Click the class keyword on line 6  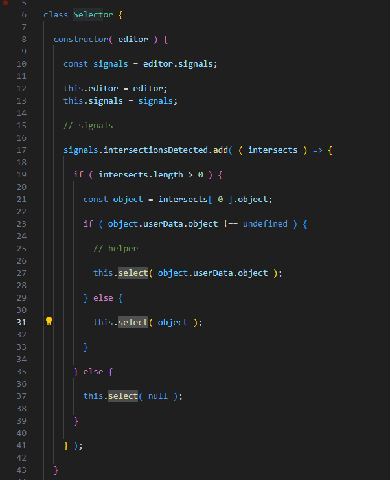(x=56, y=15)
